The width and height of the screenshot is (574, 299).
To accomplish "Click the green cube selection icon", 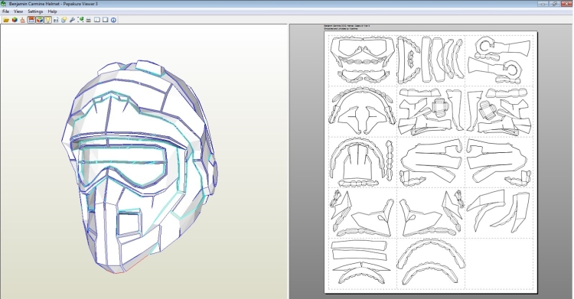I will [x=80, y=19].
